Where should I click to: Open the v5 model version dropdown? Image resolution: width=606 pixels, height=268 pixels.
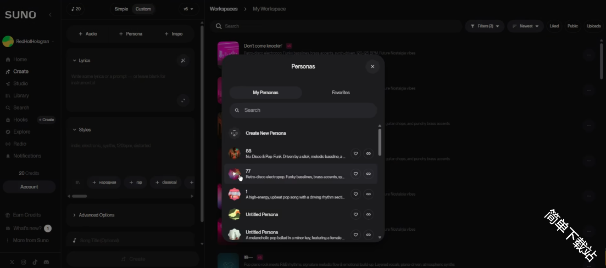(188, 9)
